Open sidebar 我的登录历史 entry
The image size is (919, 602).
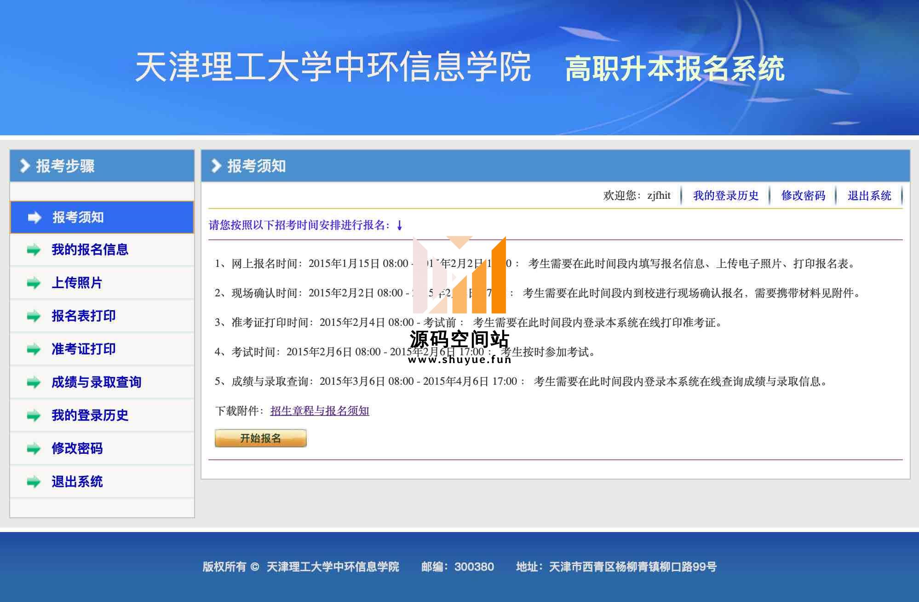(102, 416)
